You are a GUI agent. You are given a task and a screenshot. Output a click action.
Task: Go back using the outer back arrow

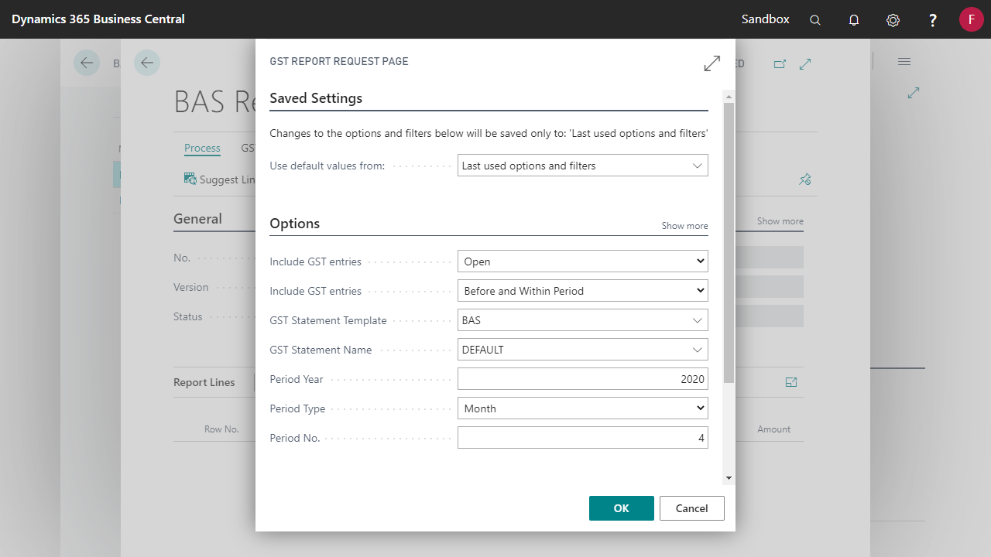click(x=87, y=63)
